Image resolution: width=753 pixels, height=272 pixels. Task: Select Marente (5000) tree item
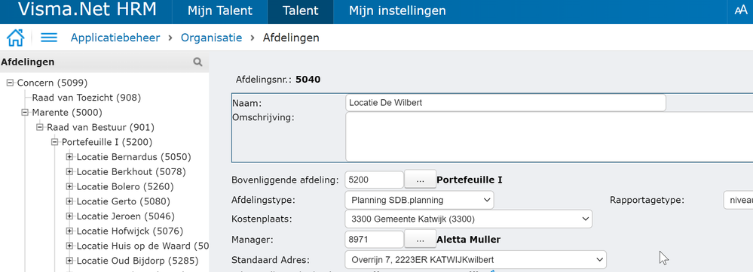67,113
